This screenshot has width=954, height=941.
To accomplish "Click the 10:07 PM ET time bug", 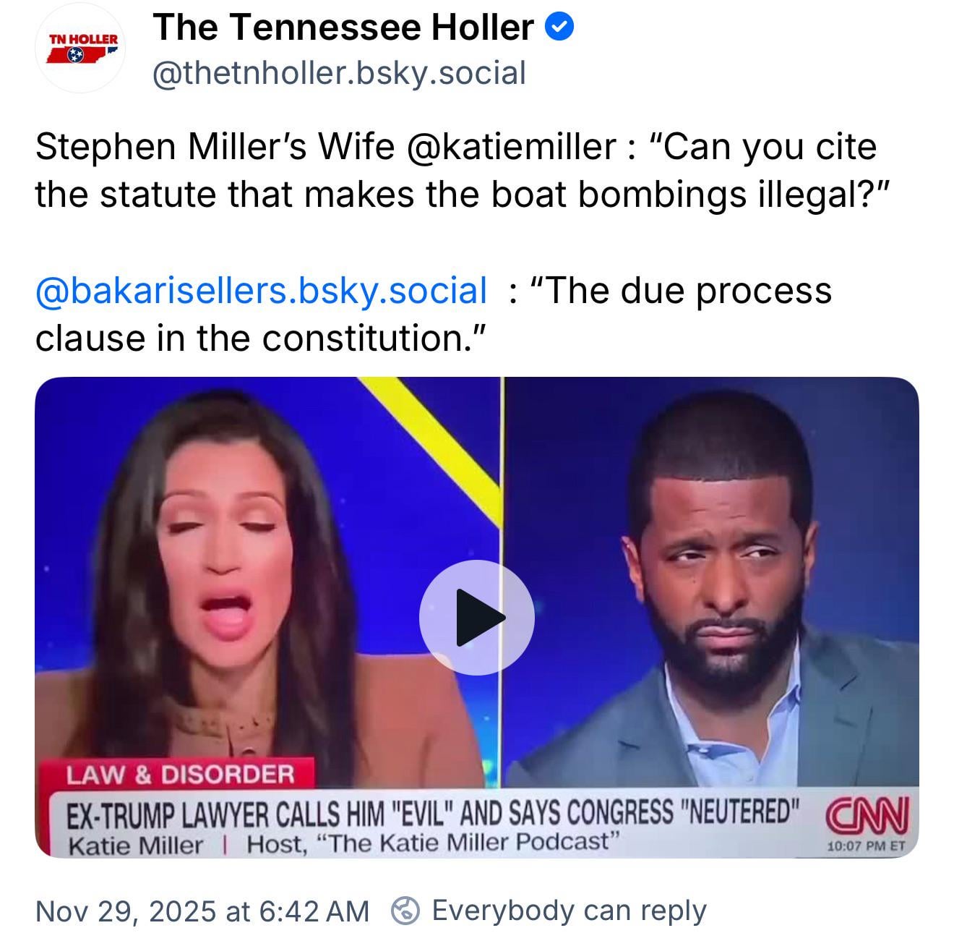I will tap(866, 846).
